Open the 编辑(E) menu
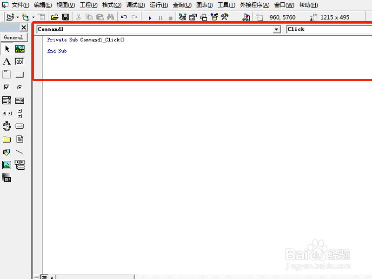The width and height of the screenshot is (372, 279). 43,5
